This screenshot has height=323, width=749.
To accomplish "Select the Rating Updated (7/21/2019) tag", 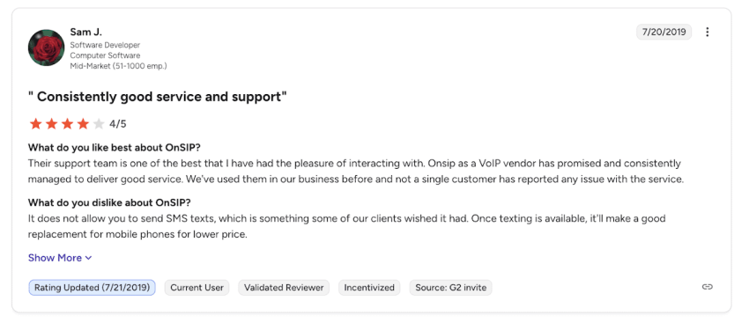I will coord(92,288).
